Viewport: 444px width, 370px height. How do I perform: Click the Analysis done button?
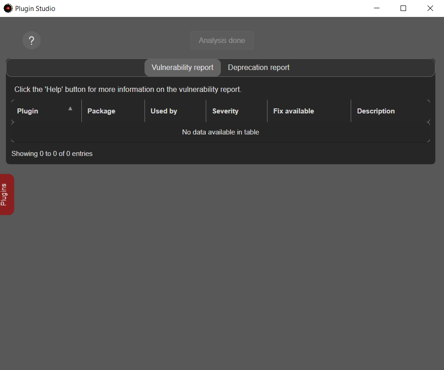coord(222,40)
